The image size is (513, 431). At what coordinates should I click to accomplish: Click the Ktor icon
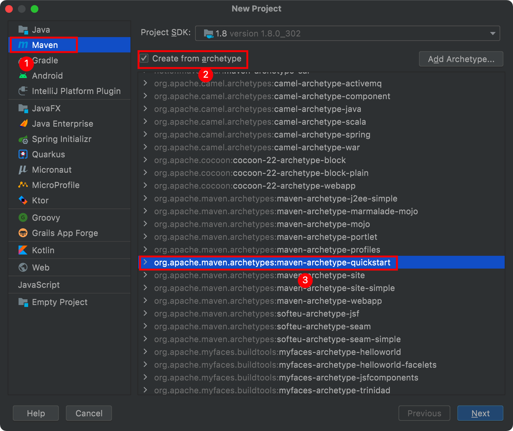pos(23,200)
